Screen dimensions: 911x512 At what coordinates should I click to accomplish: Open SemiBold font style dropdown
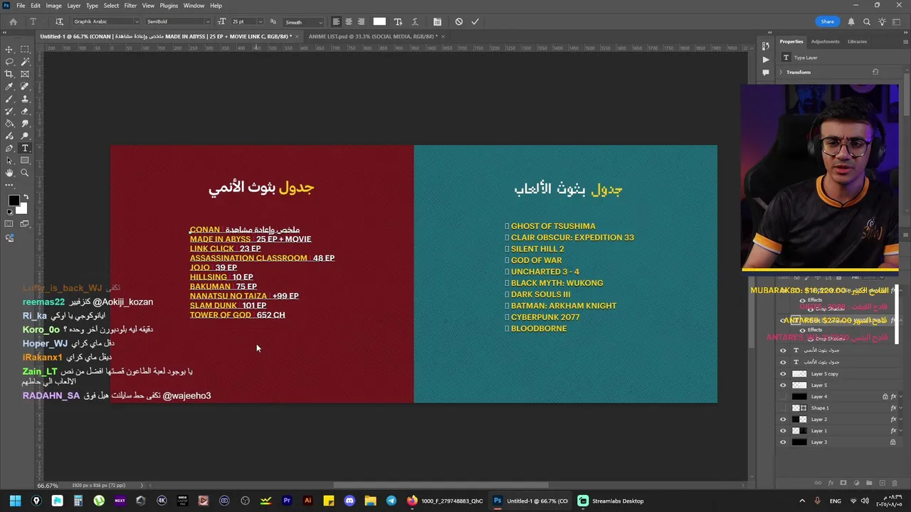point(207,22)
